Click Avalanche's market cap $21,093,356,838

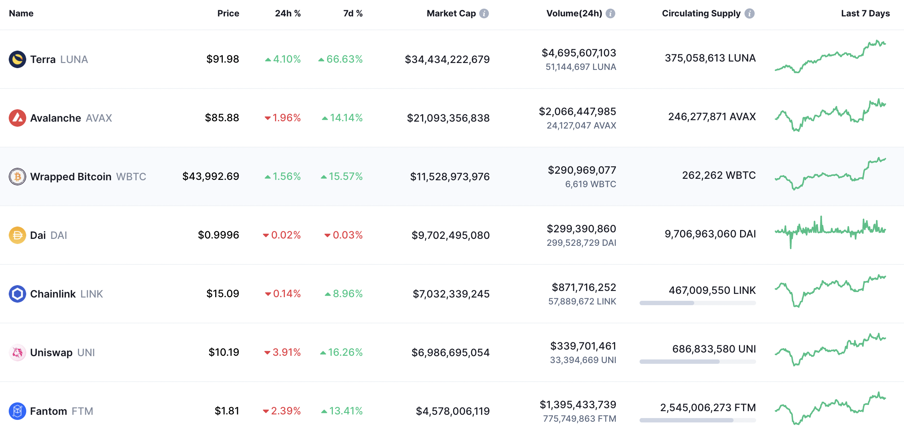pos(448,118)
